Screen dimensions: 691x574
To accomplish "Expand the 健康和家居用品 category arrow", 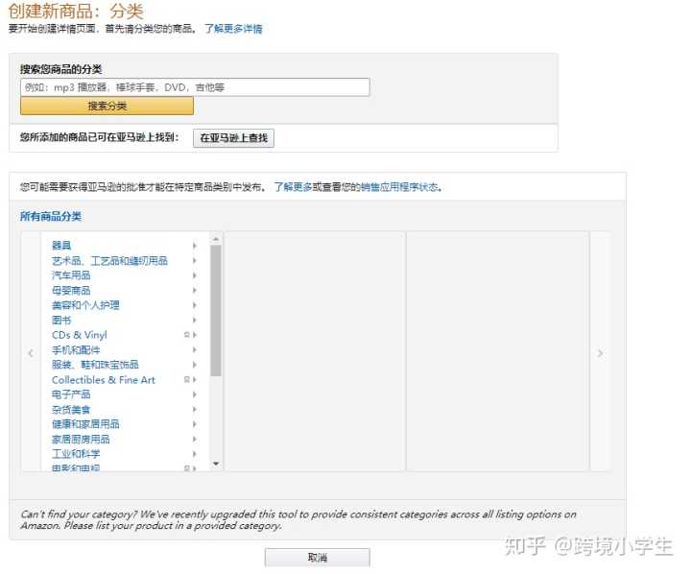I will [195, 424].
